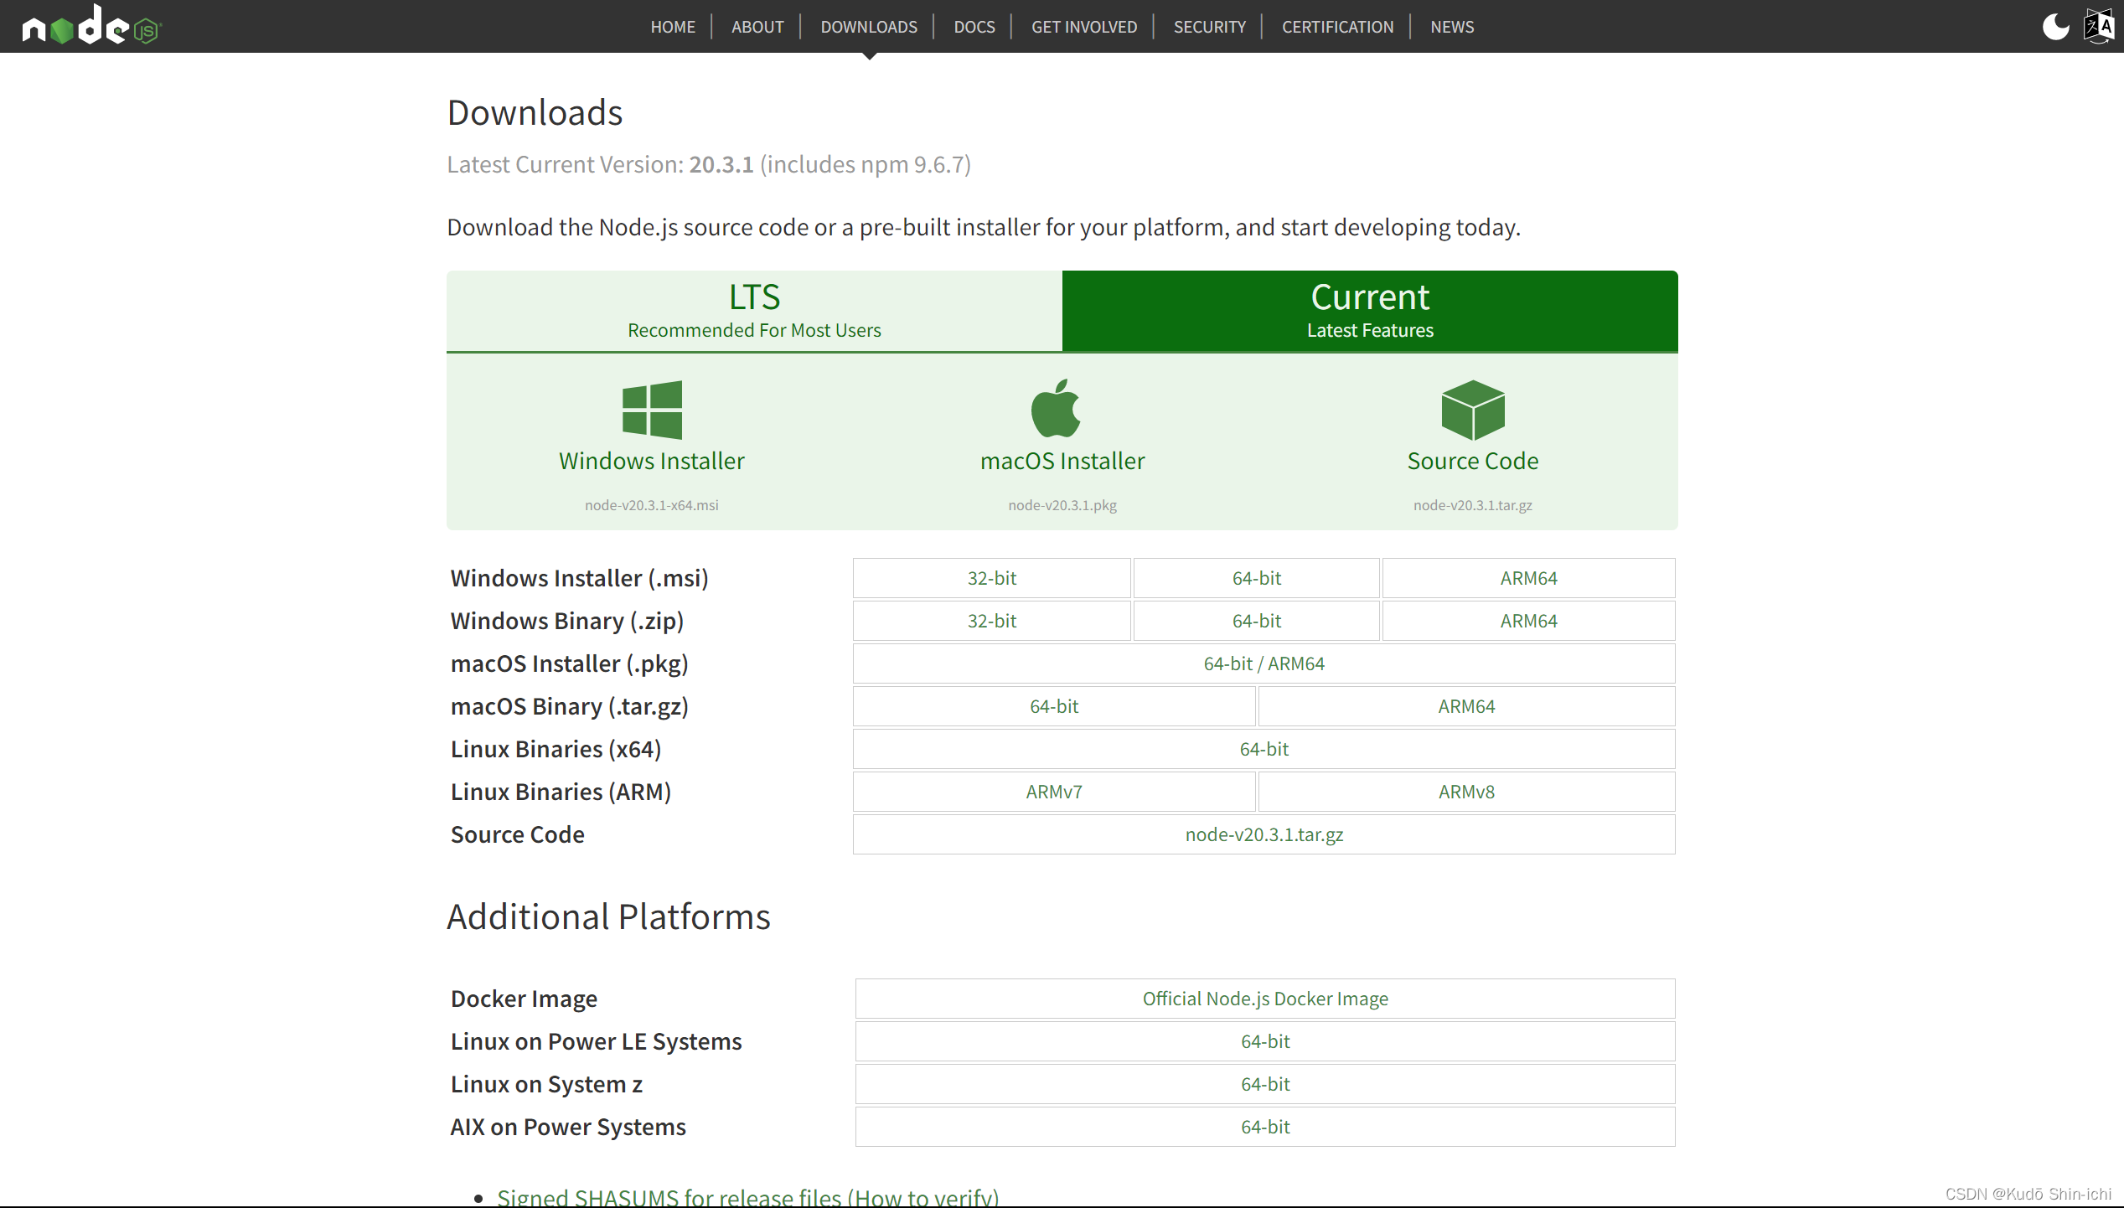Click the Source Code row label
The image size is (2124, 1208).
517,834
